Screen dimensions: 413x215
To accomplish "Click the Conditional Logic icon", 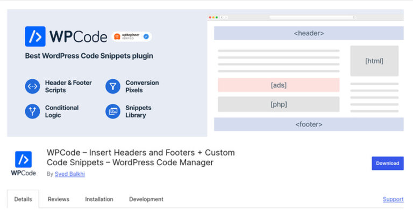I will (32, 112).
